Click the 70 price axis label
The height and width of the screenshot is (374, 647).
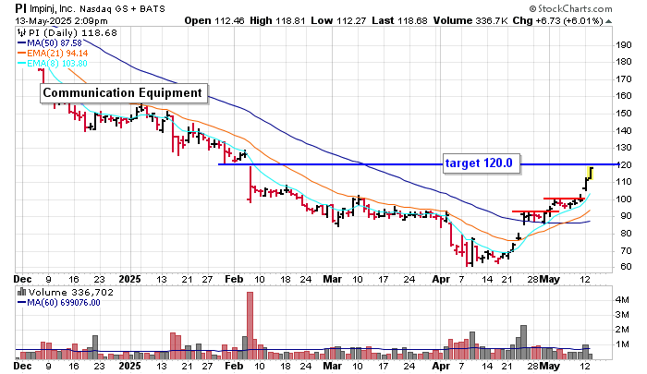(626, 250)
